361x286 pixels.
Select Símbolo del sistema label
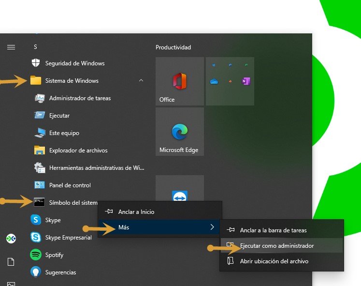tap(73, 203)
